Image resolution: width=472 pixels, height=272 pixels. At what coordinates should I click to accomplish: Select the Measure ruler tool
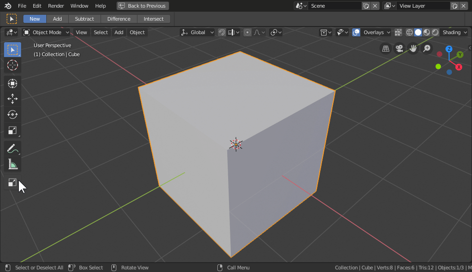pos(13,165)
